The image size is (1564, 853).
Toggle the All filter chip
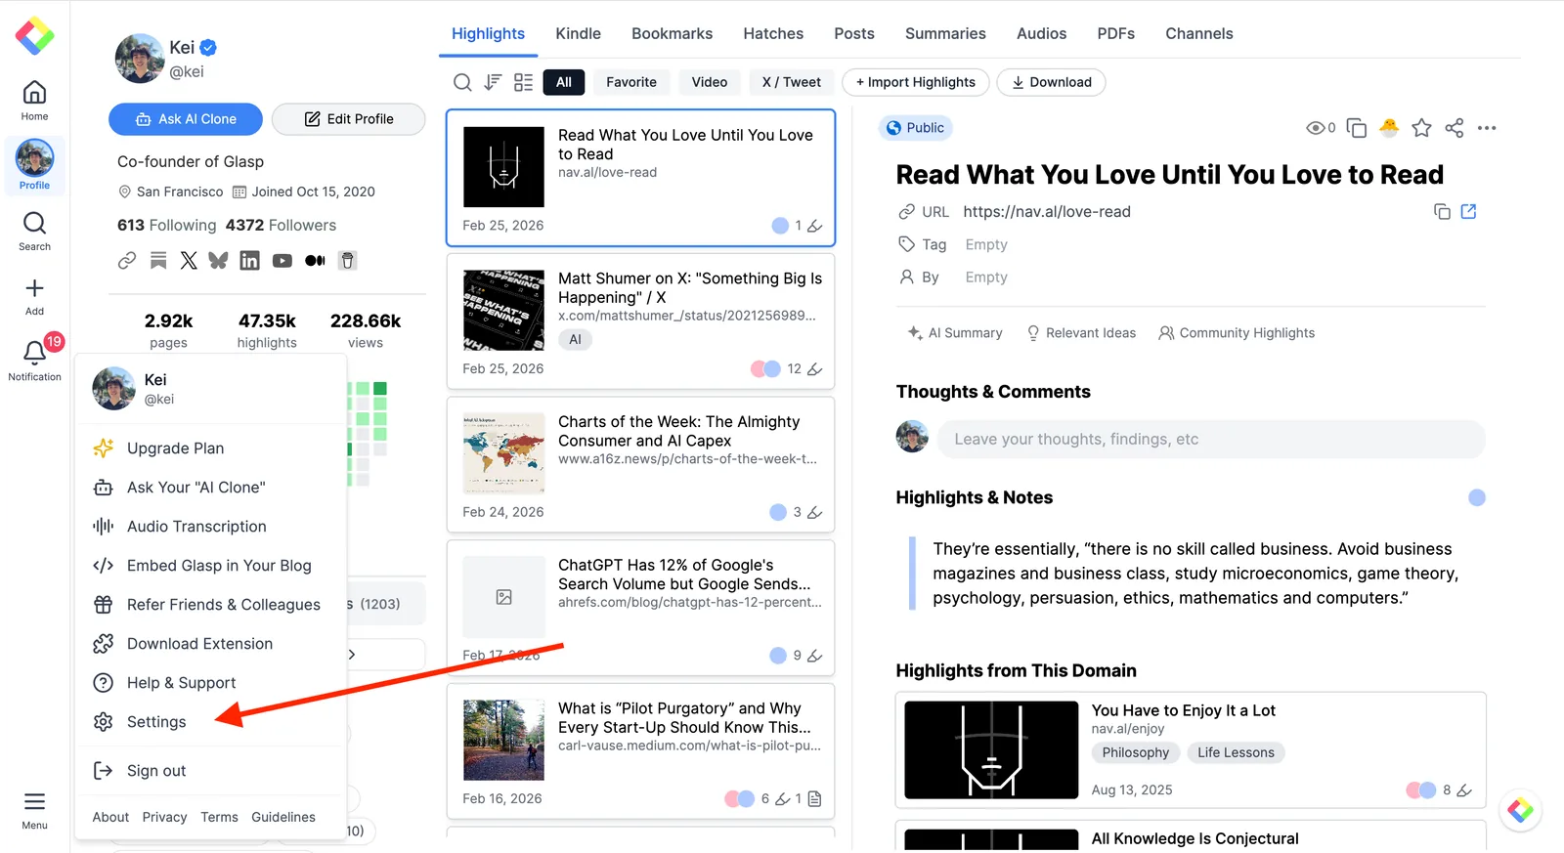564,82
